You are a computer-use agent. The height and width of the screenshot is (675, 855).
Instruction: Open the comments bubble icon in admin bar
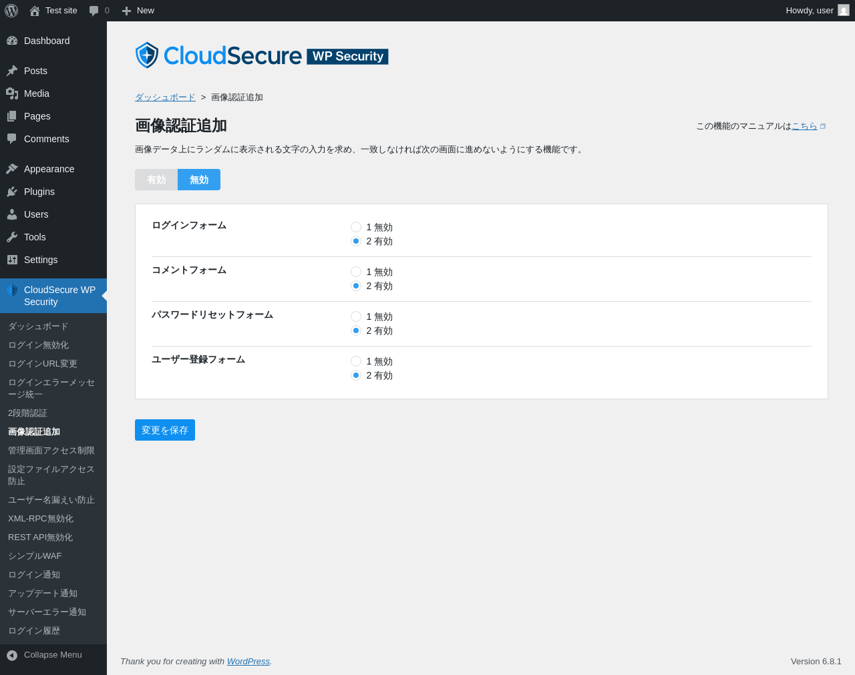coord(94,11)
